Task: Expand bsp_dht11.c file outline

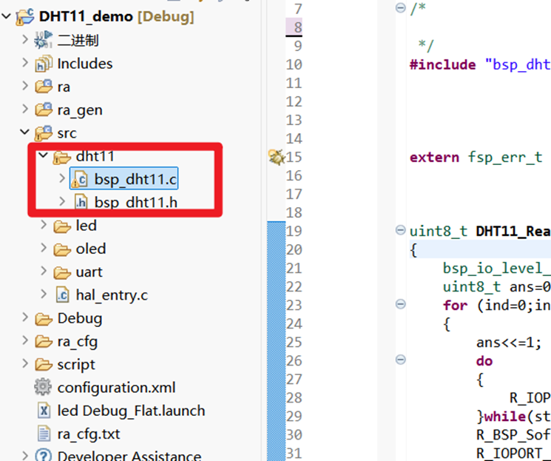Action: [62, 178]
